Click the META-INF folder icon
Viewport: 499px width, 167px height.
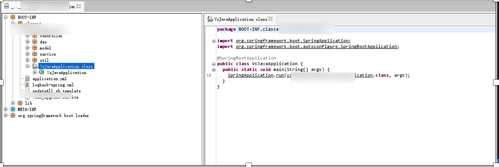[13, 109]
